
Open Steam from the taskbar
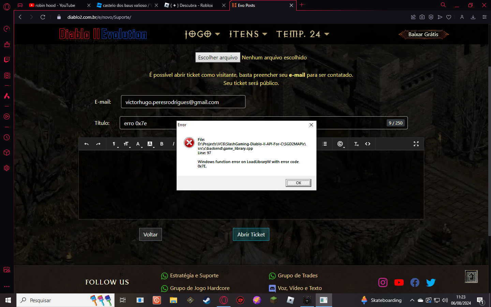click(207, 300)
